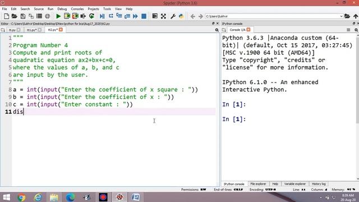
Task: Go back with the left arrow
Action: (x=193, y=16)
